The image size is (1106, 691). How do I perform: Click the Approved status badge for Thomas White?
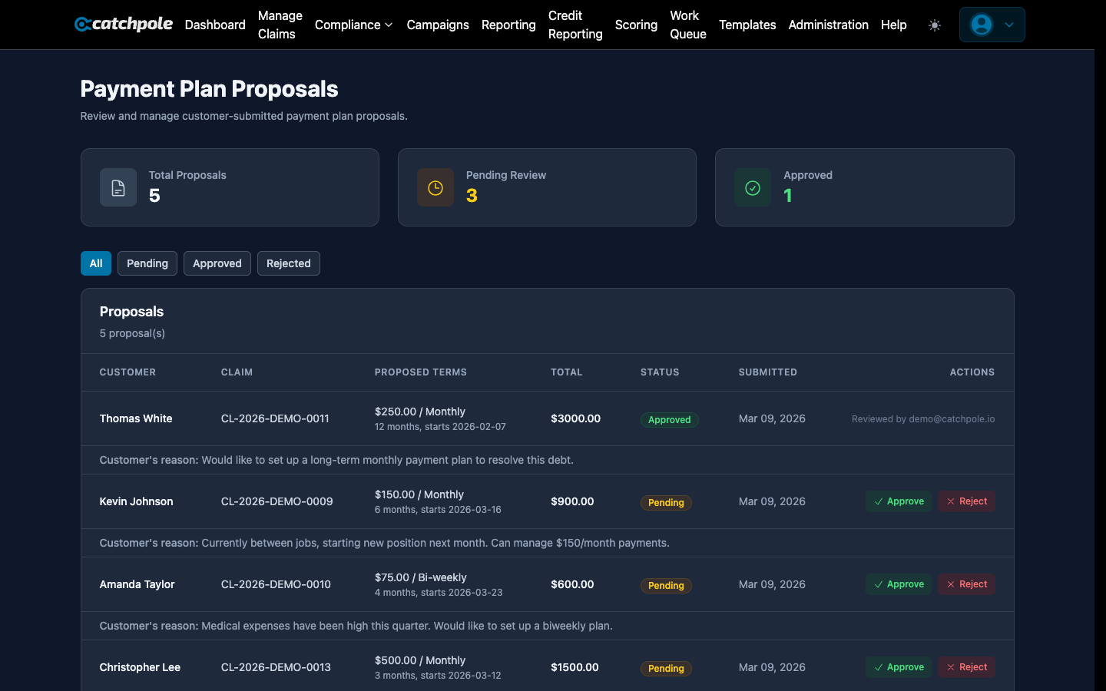pyautogui.click(x=669, y=420)
